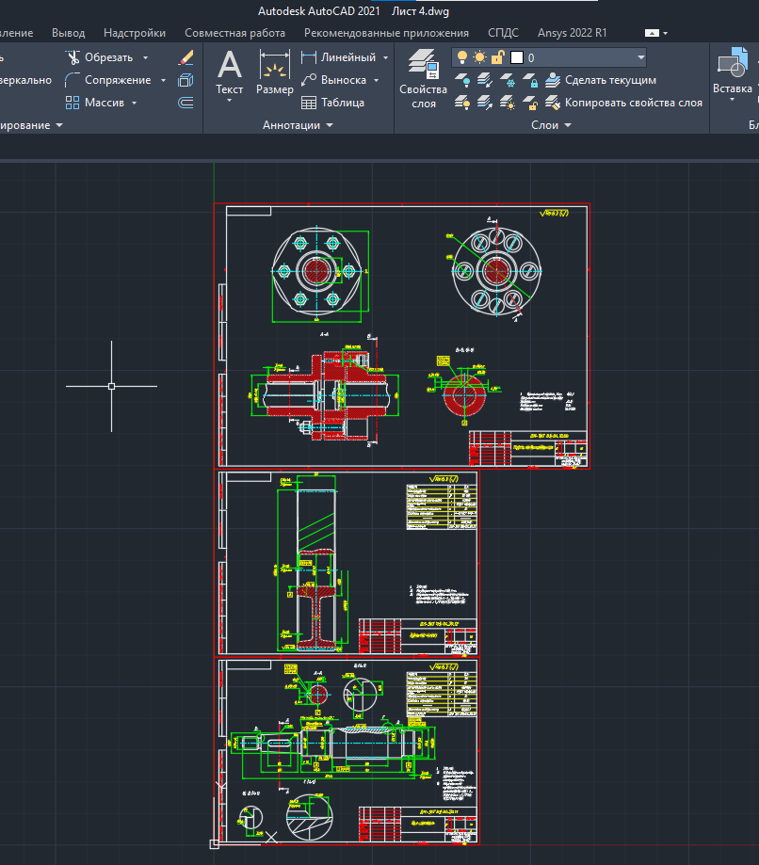
Task: Click the white layer 0 color swatch
Action: tap(516, 57)
